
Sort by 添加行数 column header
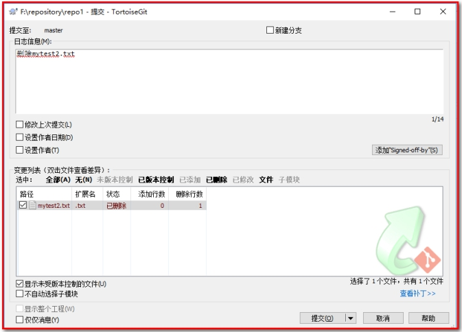point(150,194)
